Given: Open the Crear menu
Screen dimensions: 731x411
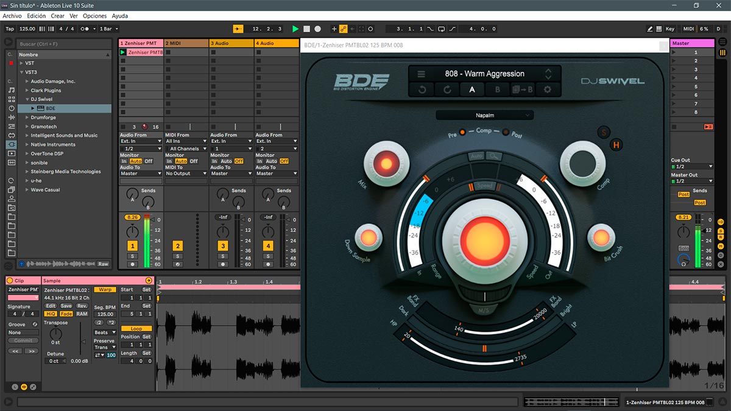Looking at the screenshot, I should (x=58, y=16).
